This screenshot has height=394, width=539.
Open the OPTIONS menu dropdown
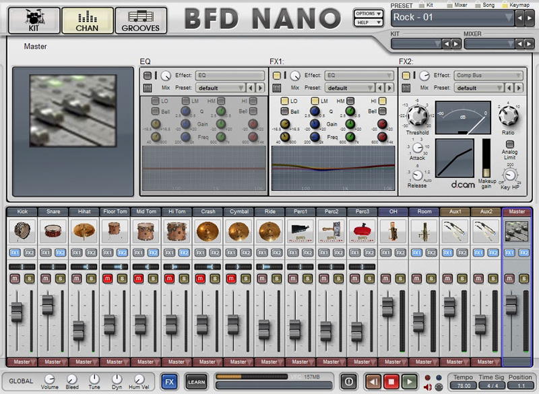[369, 13]
